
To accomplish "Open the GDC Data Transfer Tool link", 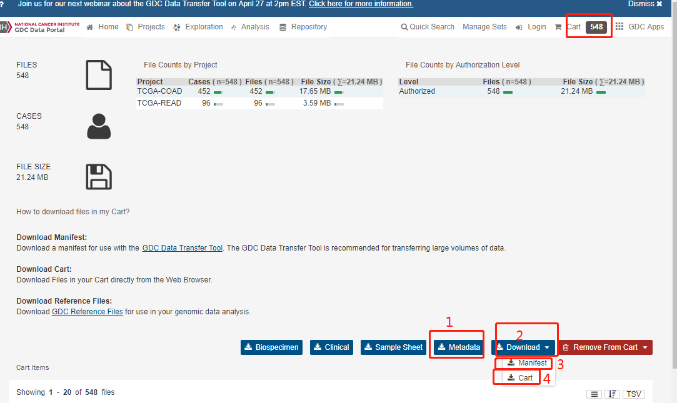I will click(182, 248).
